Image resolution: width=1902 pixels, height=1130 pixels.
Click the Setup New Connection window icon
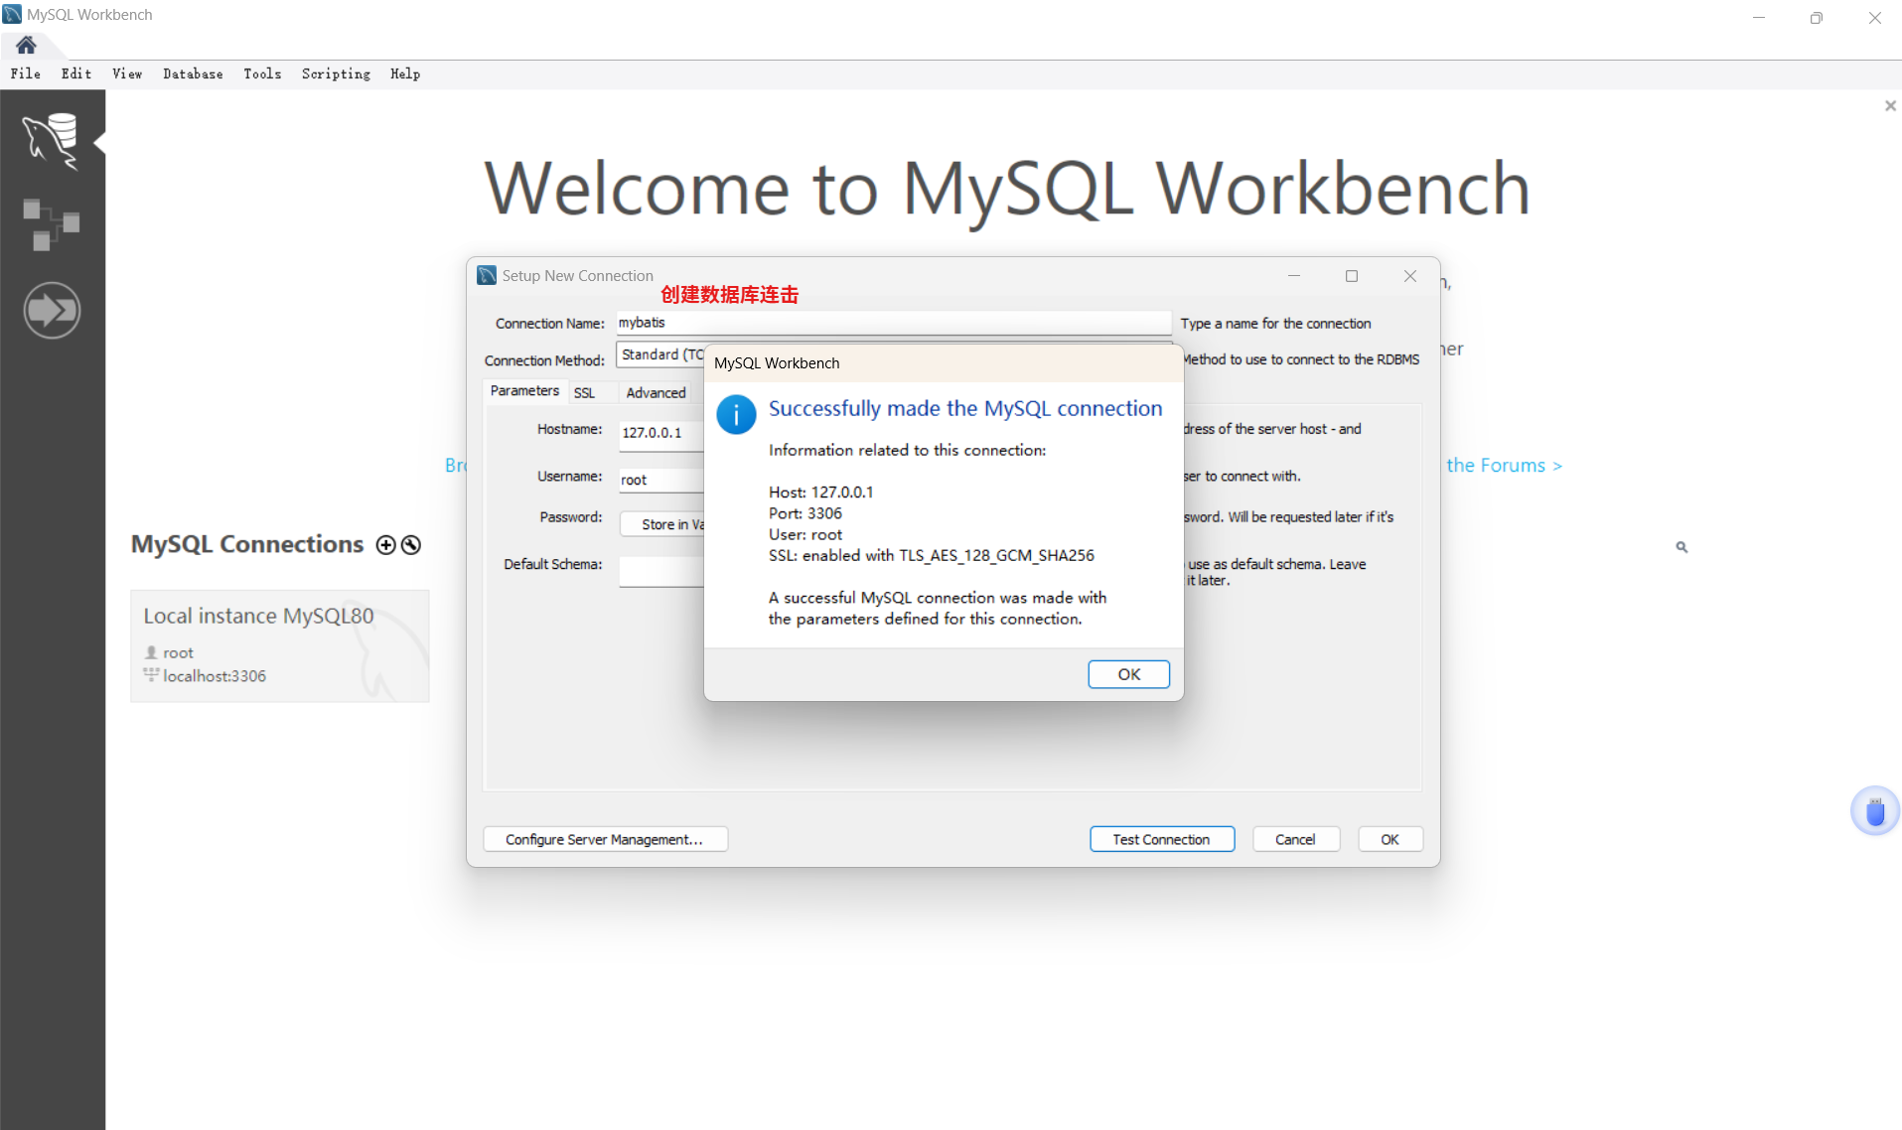487,275
